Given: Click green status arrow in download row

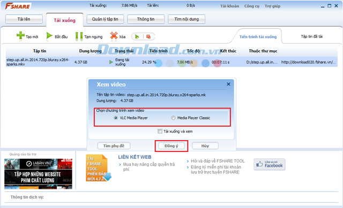Looking at the screenshot, I should coord(111,62).
